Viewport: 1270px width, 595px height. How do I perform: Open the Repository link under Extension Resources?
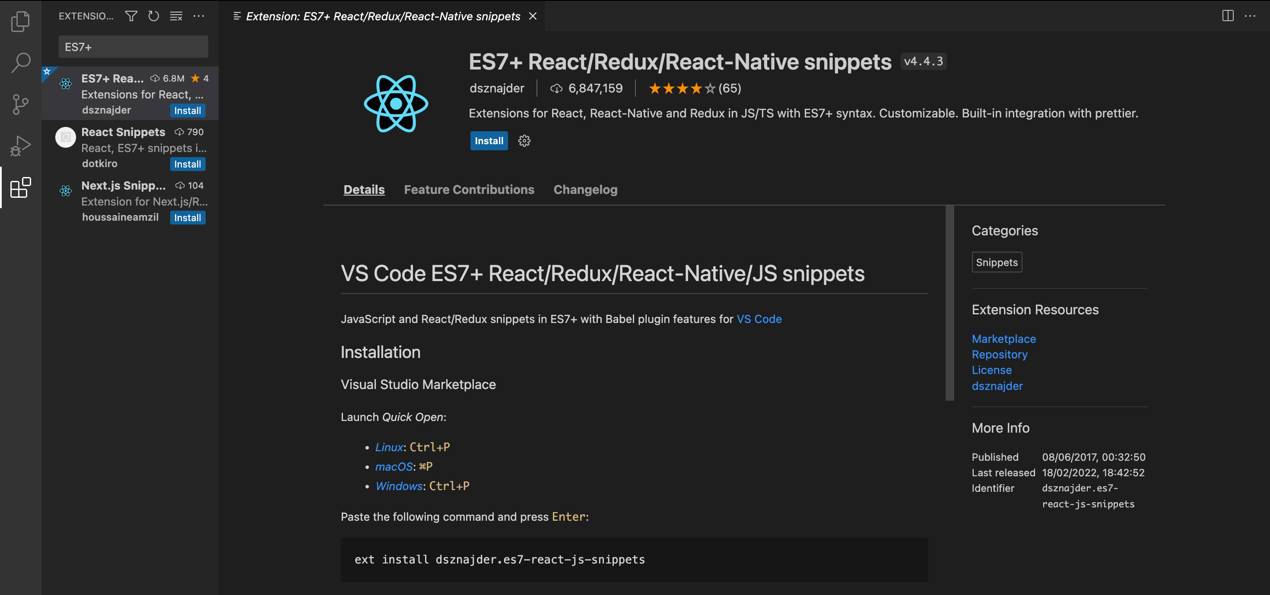pyautogui.click(x=999, y=354)
